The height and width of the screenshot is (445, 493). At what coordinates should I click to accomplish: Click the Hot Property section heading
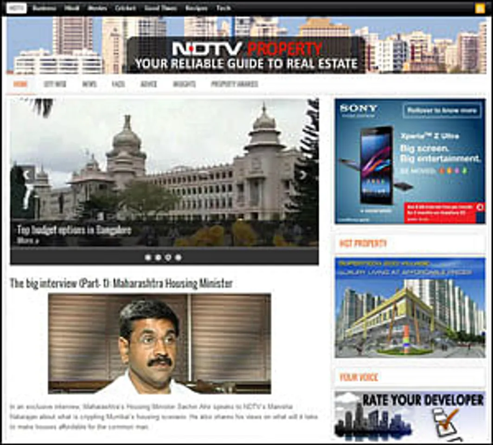363,243
